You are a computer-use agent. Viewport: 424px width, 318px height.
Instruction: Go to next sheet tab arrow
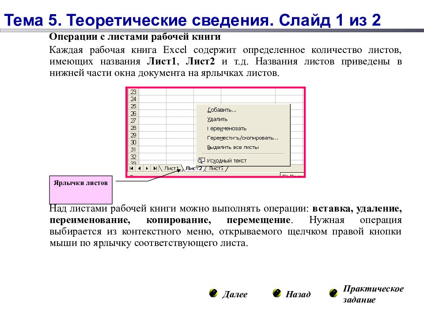point(147,168)
